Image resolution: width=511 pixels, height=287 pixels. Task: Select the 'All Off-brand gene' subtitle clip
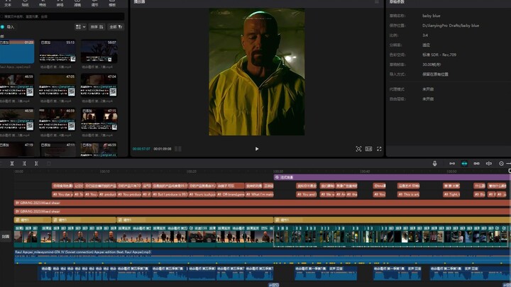coord(231,194)
